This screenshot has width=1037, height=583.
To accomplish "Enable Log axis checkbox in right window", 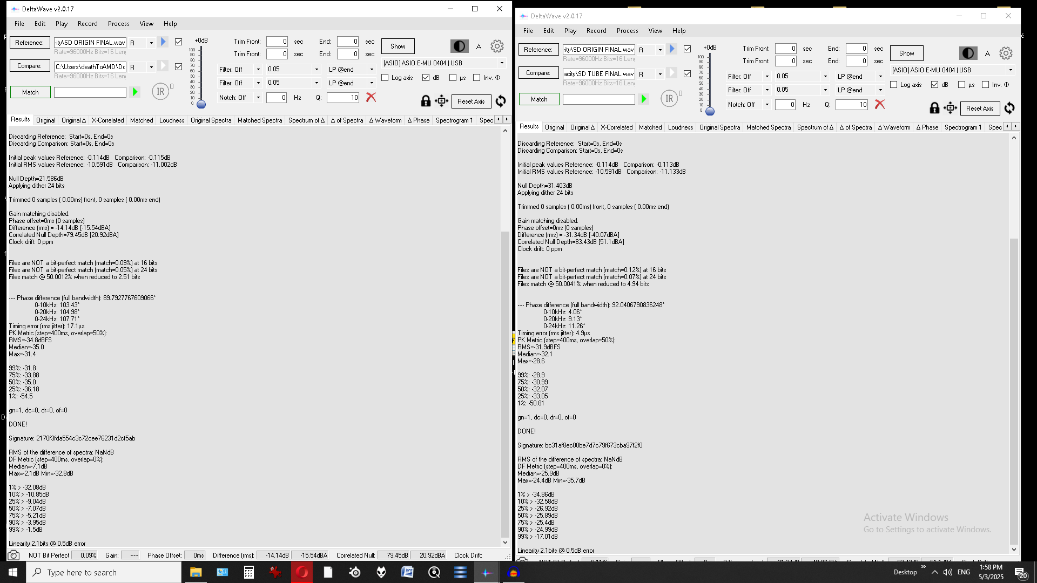I will (894, 85).
